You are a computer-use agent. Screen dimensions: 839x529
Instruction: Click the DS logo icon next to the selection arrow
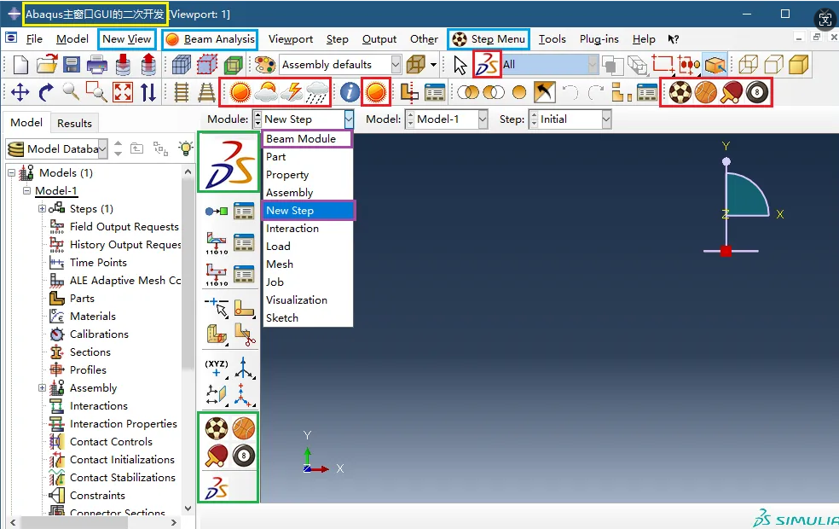tap(486, 65)
